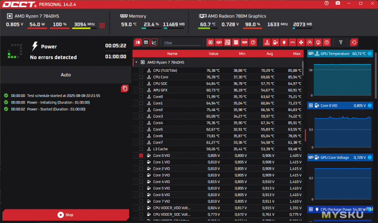The image size is (378, 223).
Task: Click the temperature sensor filter icon
Action: (266, 43)
